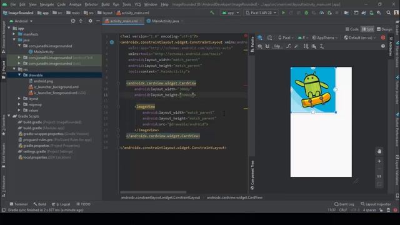
Task: Click the red error indicator in design toolbar
Action: (383, 37)
